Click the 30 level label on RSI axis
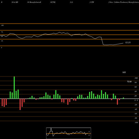This screenshot has width=139, height=139. coord(2,41)
